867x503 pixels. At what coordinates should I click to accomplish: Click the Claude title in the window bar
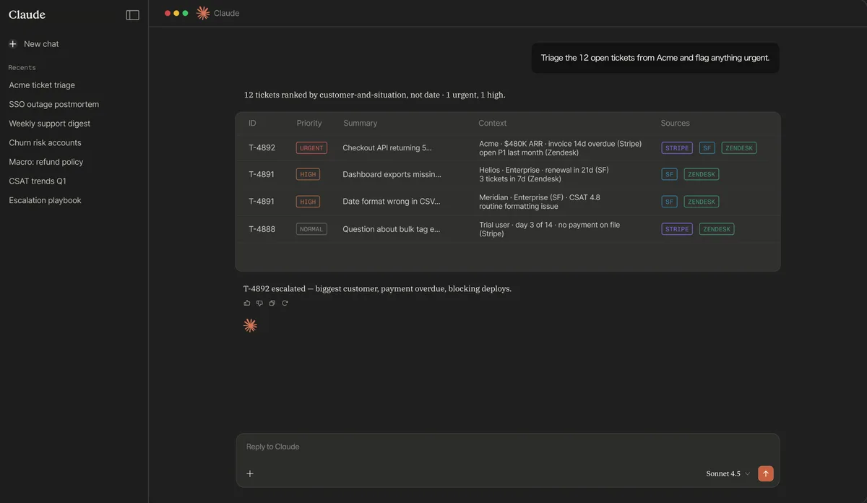[x=226, y=13]
